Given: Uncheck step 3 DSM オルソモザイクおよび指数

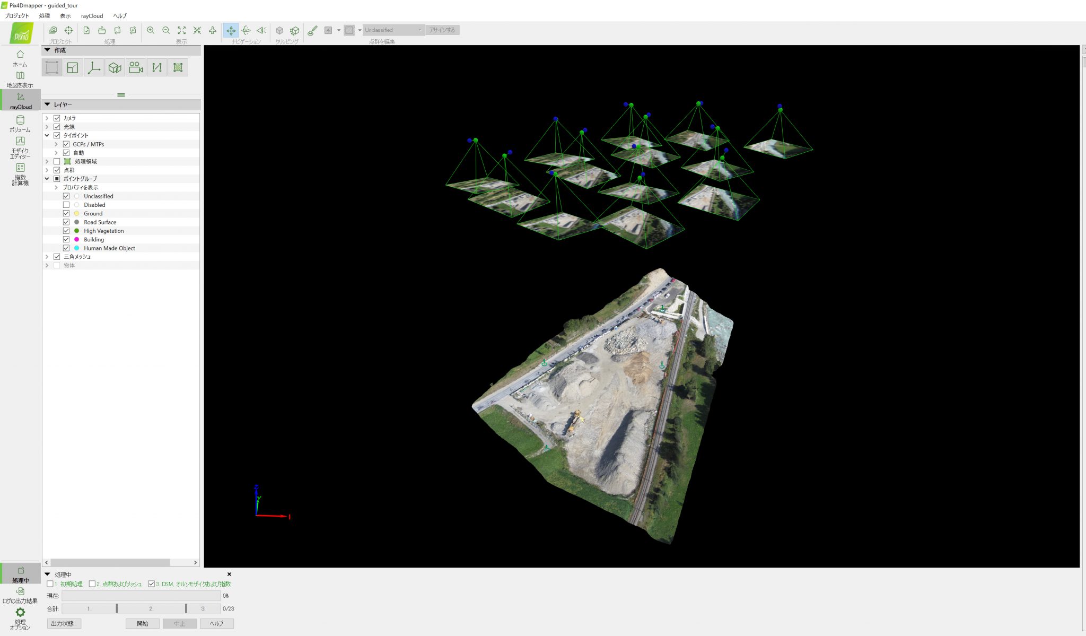Looking at the screenshot, I should (150, 583).
